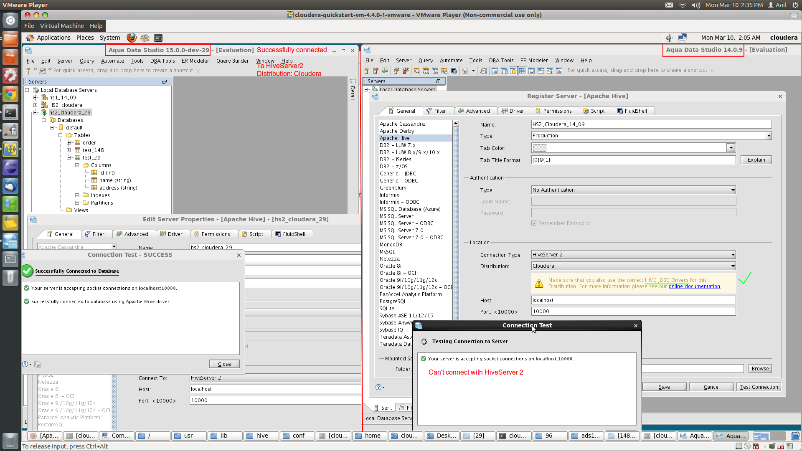The height and width of the screenshot is (451, 802).
Task: Click the hs2_cloudera_29 server icon
Action: (44, 112)
